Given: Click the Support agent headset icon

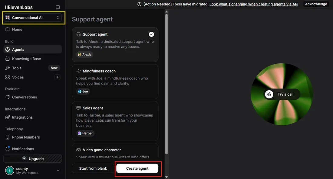Looking at the screenshot, I should [x=79, y=34].
